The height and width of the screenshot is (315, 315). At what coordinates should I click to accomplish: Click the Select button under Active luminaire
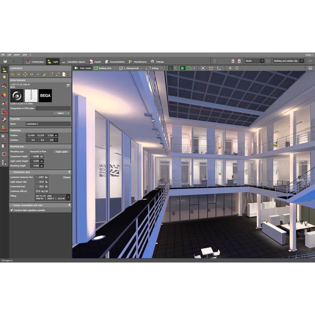(x=62, y=113)
